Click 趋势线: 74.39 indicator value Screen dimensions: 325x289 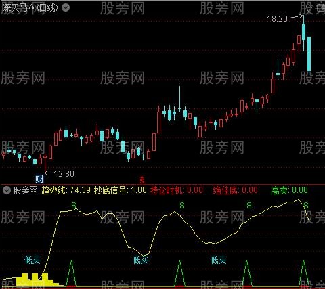(x=66, y=190)
